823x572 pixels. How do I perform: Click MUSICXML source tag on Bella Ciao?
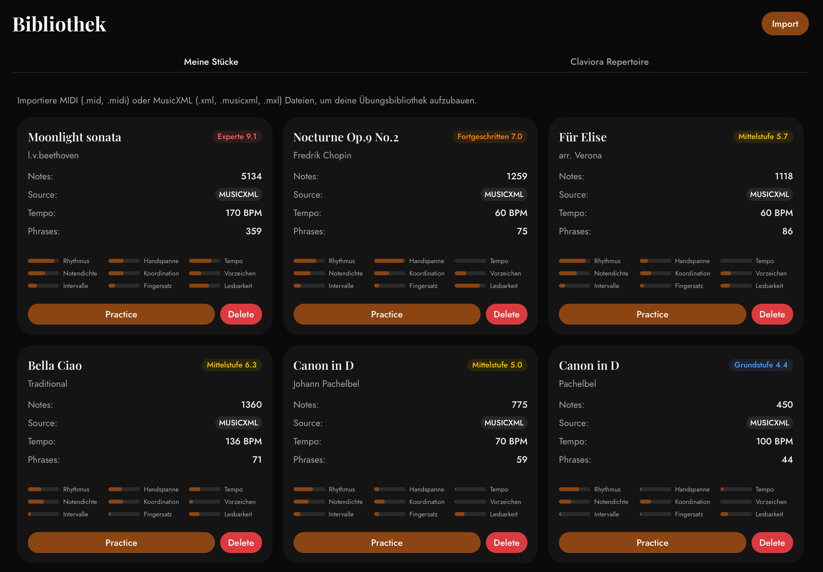point(238,423)
